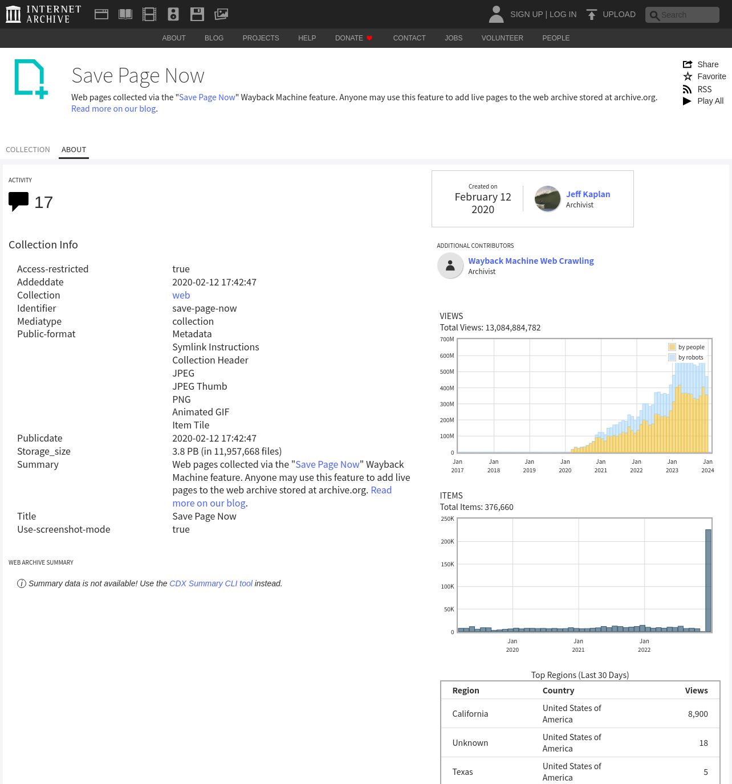Click the UPLOAD link text

coord(619,14)
